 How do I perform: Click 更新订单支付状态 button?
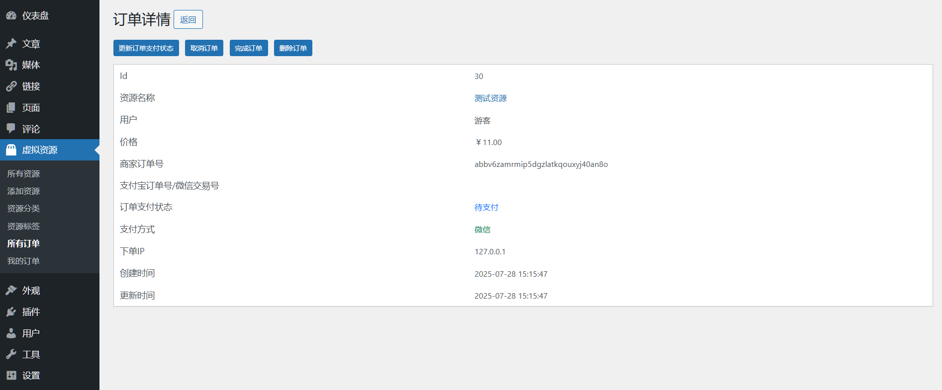point(146,48)
